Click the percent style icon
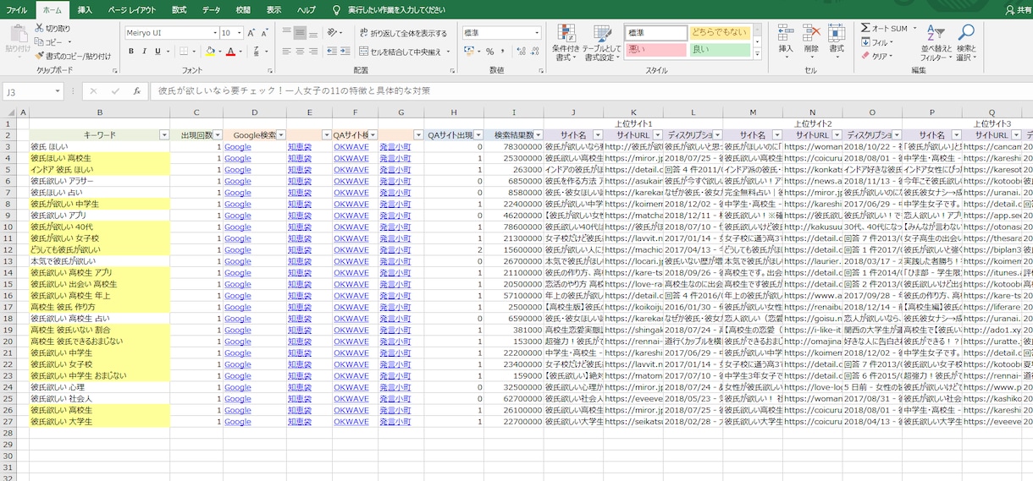This screenshot has height=481, width=1033. [x=489, y=52]
